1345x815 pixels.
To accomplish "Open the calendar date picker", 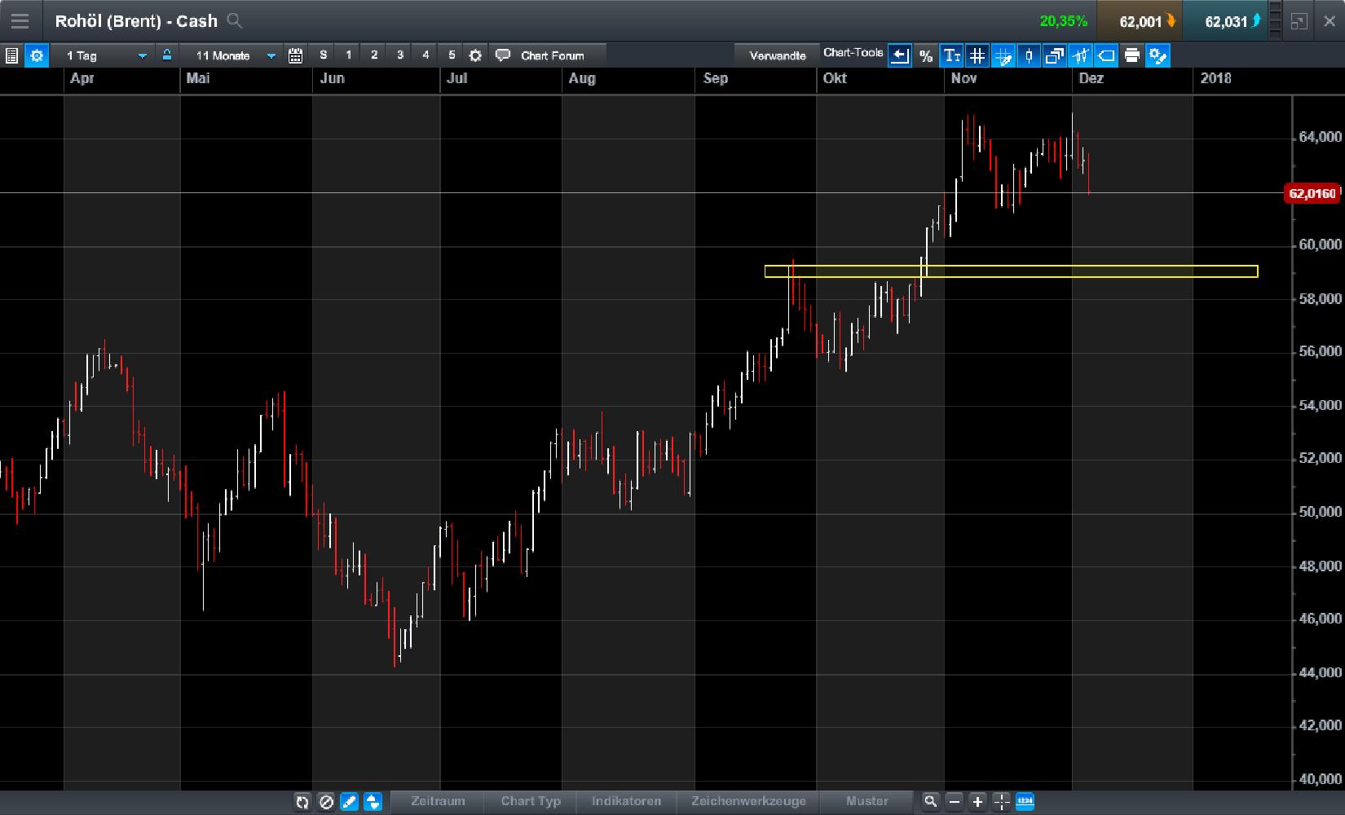I will [x=296, y=55].
